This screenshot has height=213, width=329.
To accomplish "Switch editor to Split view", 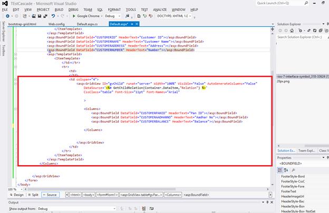I will pos(35,195).
